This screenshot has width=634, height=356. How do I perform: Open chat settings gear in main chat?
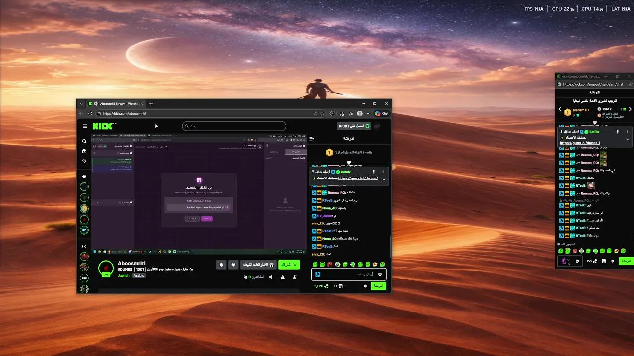point(365,286)
